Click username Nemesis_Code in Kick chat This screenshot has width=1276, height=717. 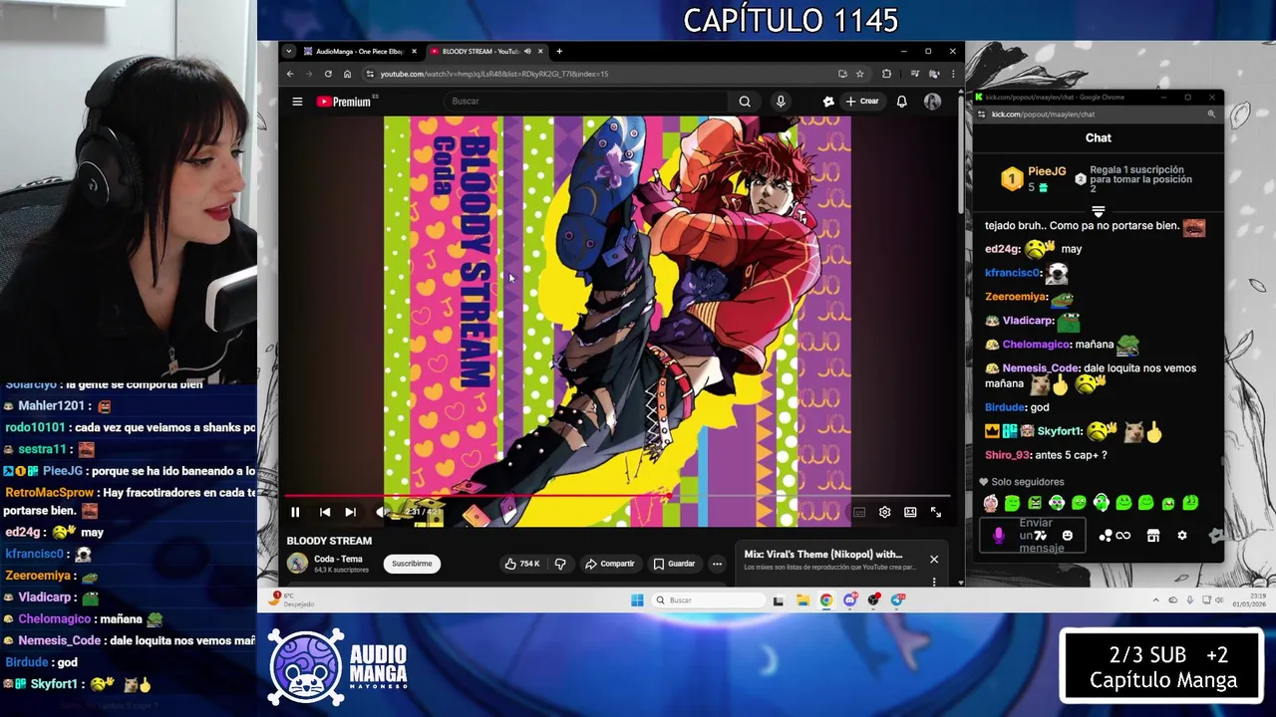(1040, 368)
